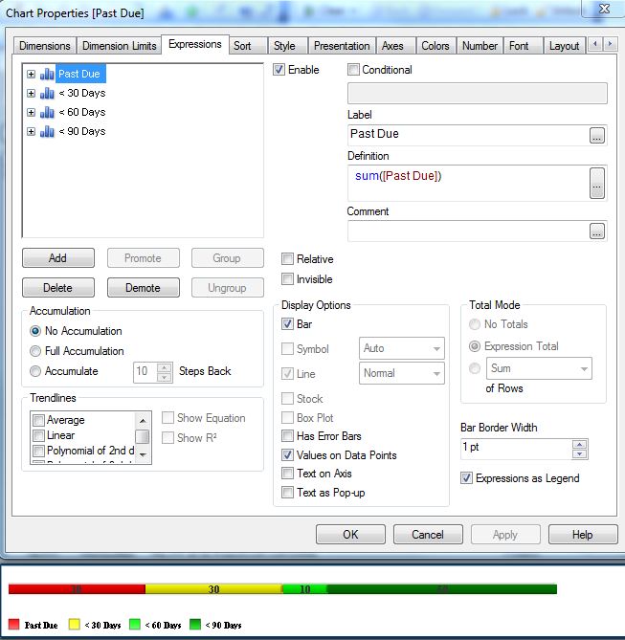Uncheck the Bar display option
The width and height of the screenshot is (625, 640).
(287, 324)
